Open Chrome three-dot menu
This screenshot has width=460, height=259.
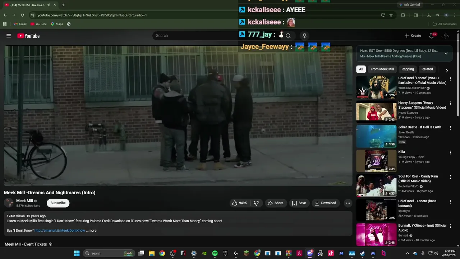455,15
